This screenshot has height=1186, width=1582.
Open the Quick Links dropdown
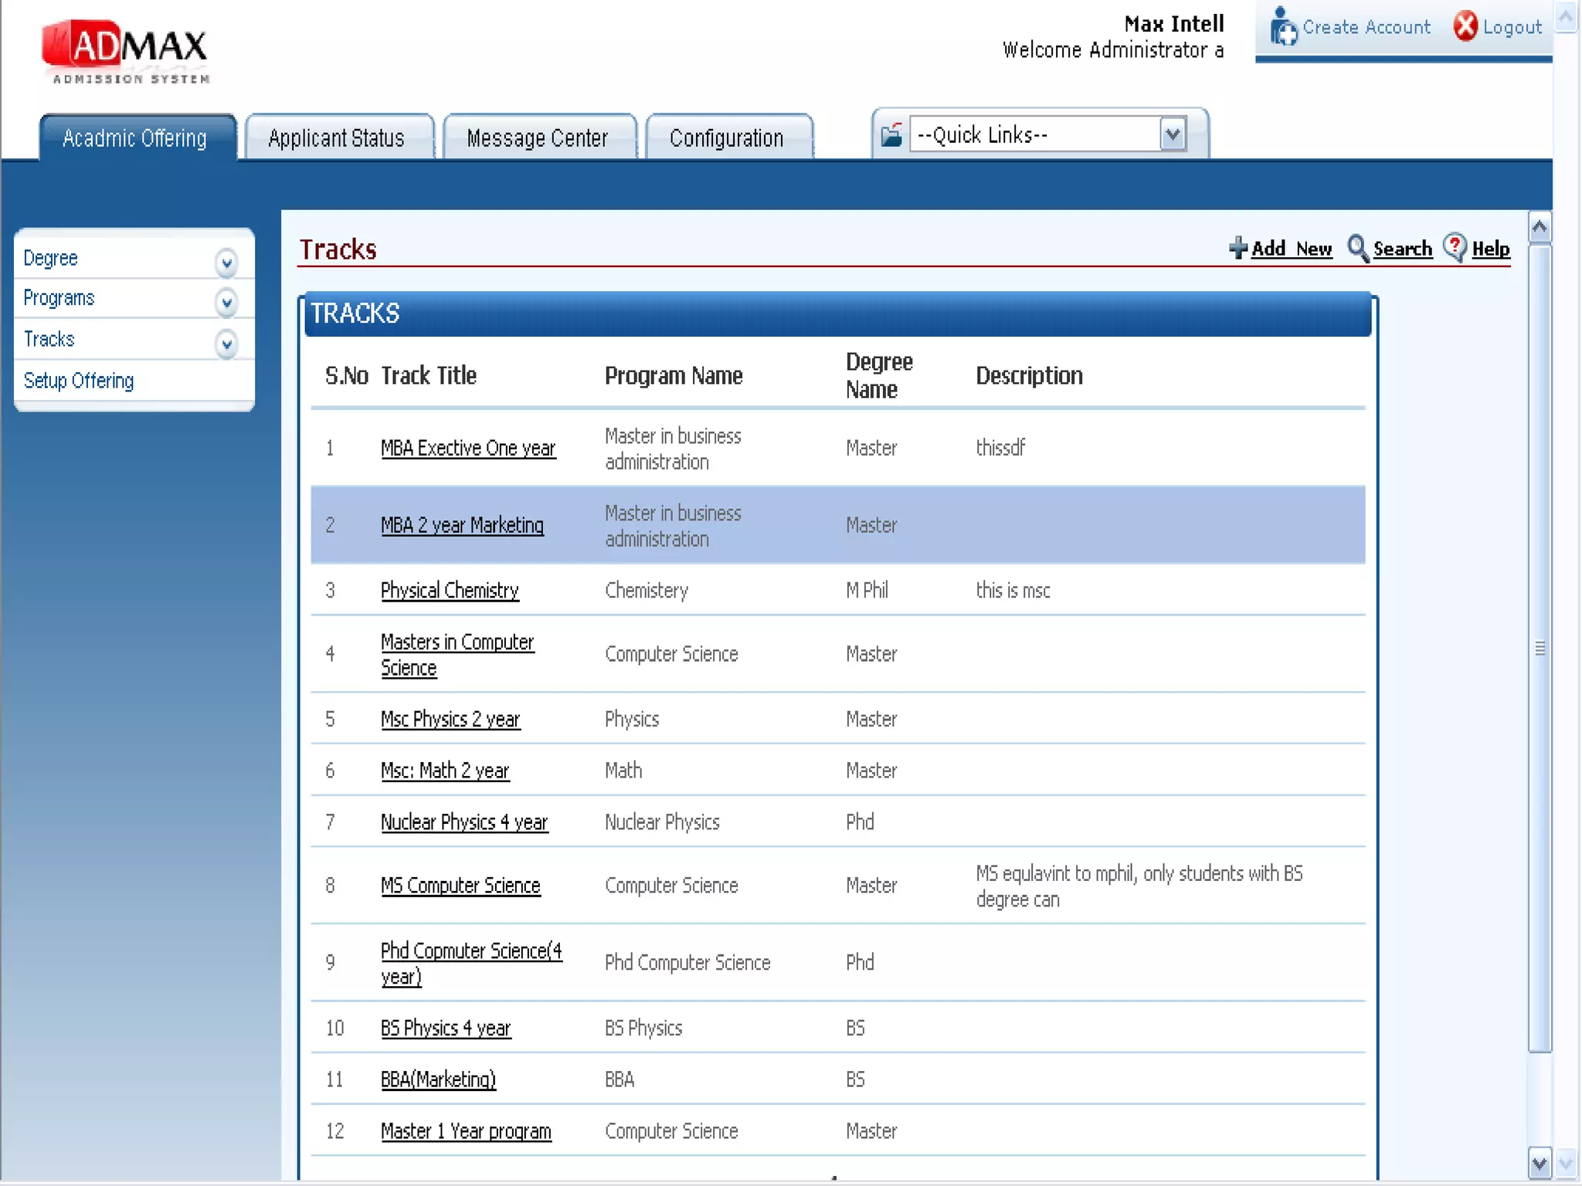(1173, 135)
